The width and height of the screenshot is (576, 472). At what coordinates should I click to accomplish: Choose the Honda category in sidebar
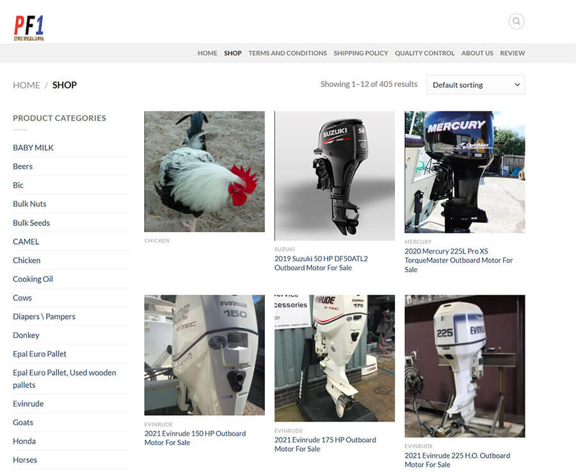click(x=24, y=441)
